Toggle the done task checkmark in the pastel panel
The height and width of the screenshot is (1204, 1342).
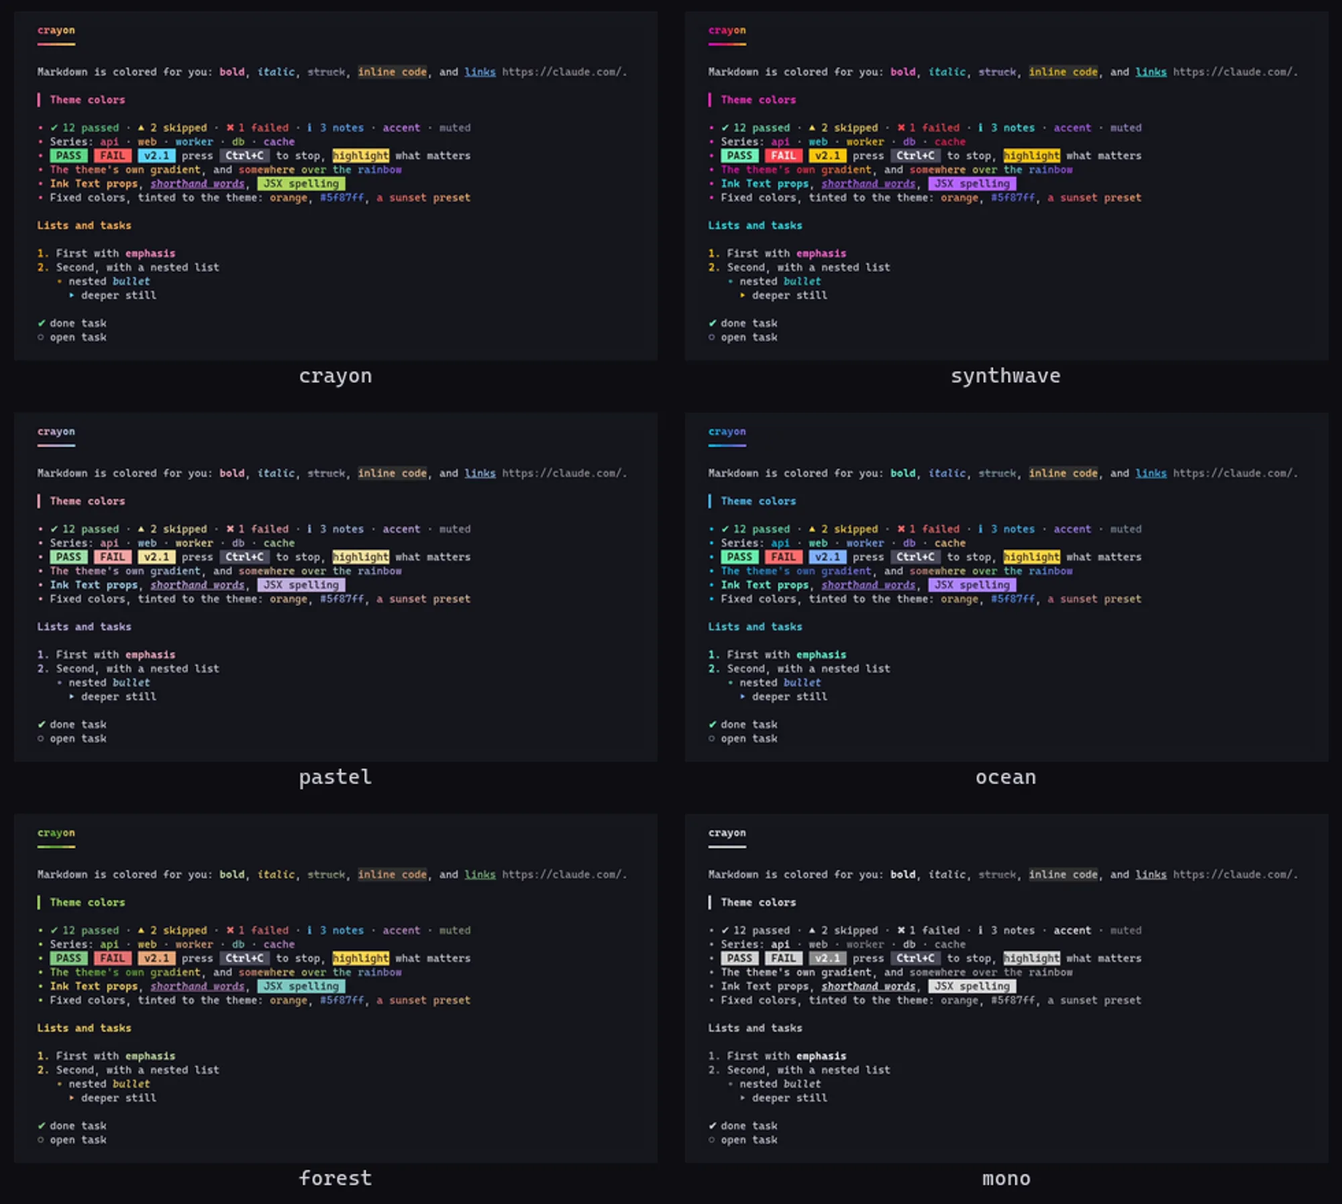42,724
